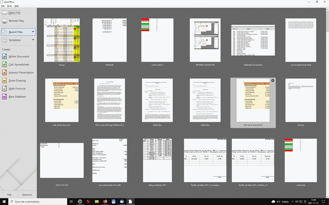The width and height of the screenshot is (329, 205).
Task: Create a new Writer Document
Action: tap(16, 57)
